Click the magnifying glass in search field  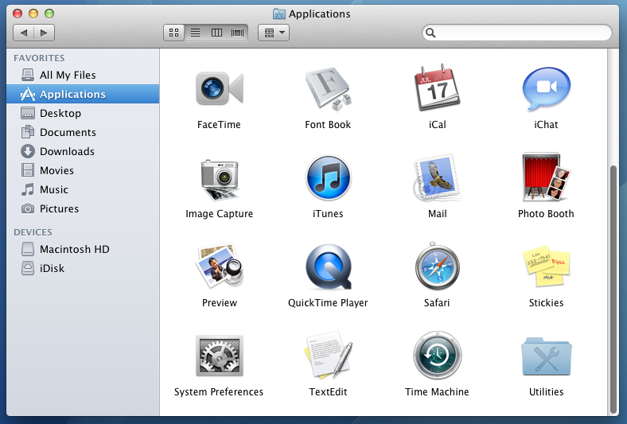pos(430,33)
